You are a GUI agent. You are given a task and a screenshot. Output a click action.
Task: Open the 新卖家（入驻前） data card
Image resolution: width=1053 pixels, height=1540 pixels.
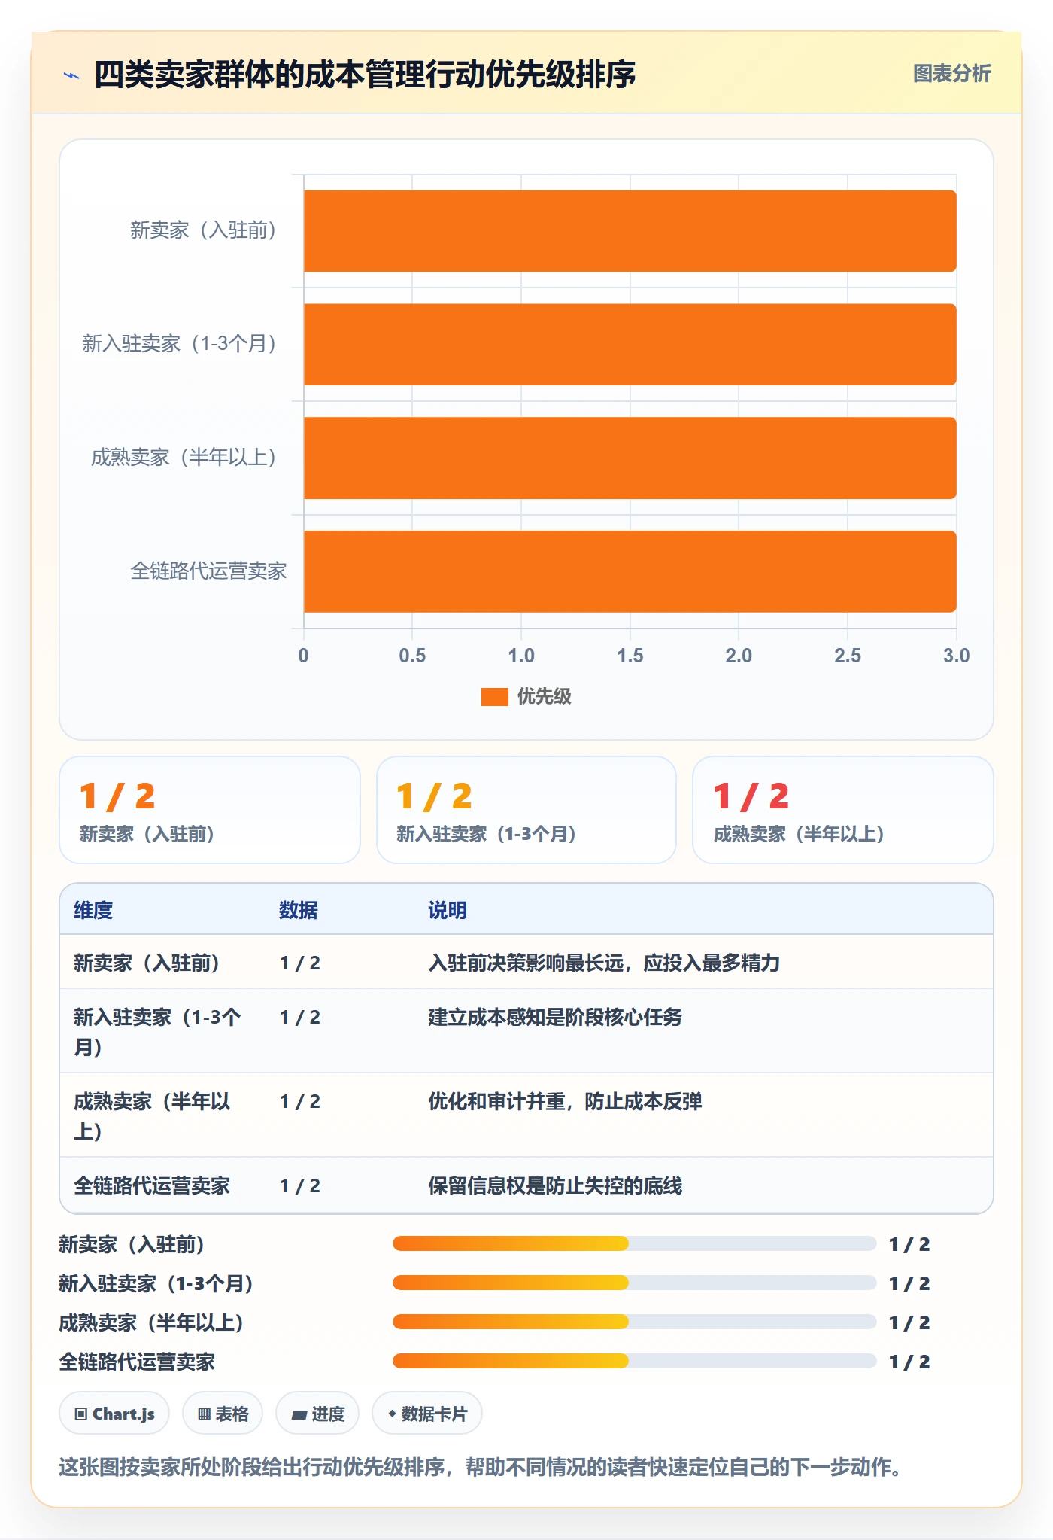210,810
